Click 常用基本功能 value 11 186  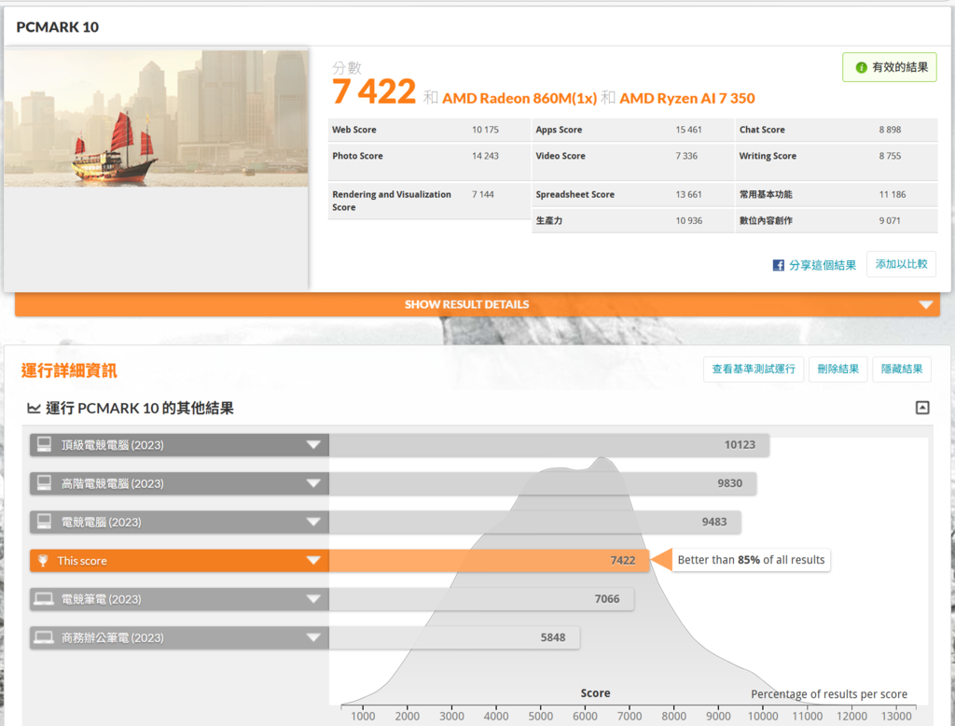pyautogui.click(x=893, y=194)
